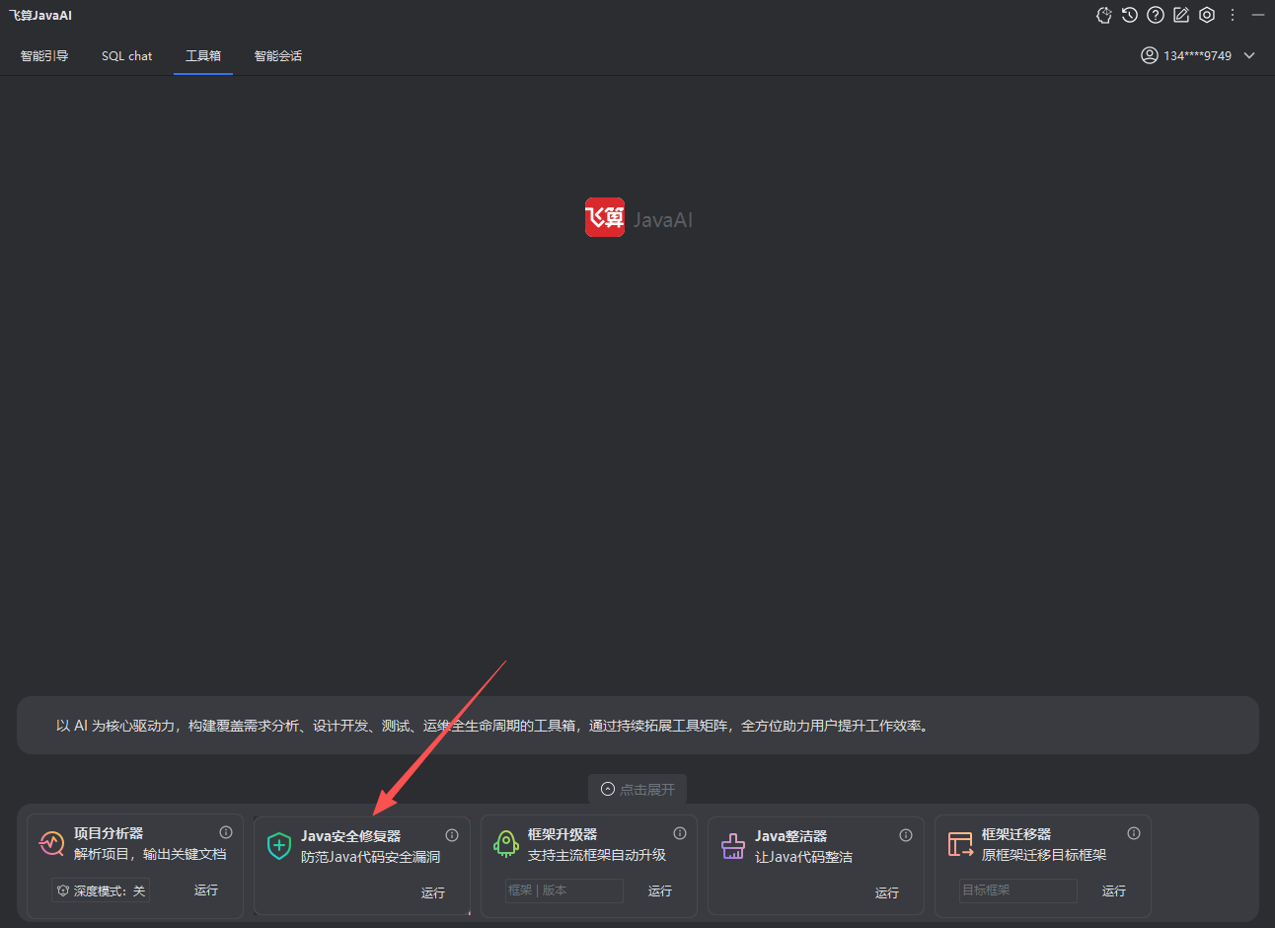Open the 框架 | 版本 selector field
Viewport: 1275px width, 928px height.
(564, 890)
